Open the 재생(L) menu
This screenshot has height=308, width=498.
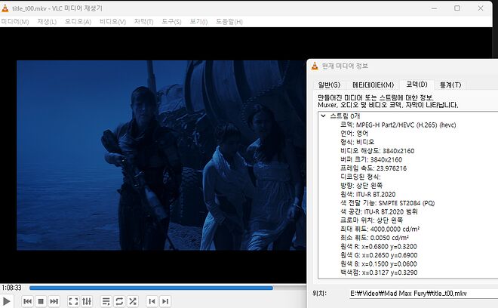(47, 22)
